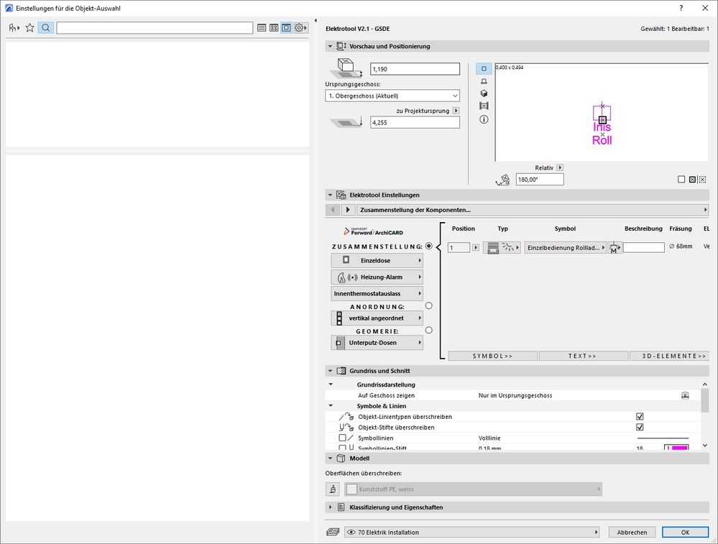The image size is (718, 544).
Task: Open the Unterputz-Dosen selector
Action: pos(377,343)
